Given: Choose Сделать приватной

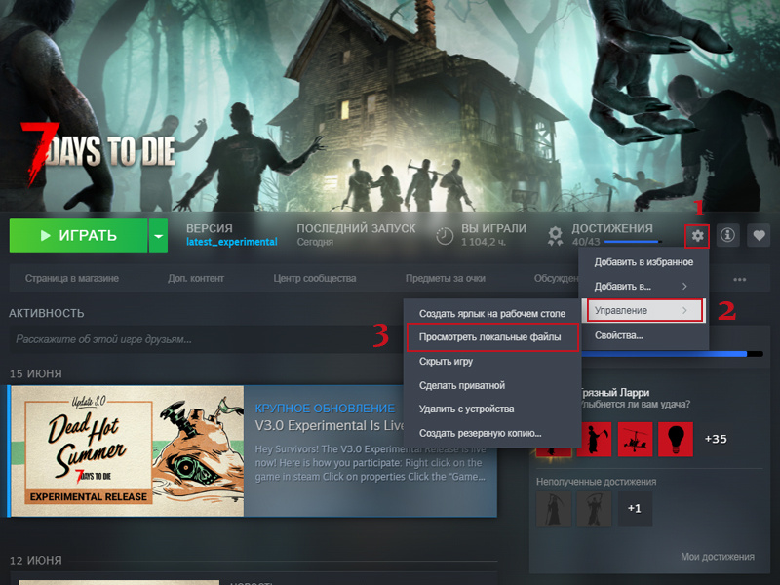Looking at the screenshot, I should (x=492, y=385).
